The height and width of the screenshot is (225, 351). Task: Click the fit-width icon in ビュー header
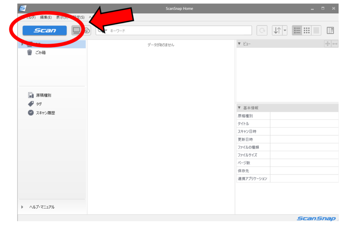[335, 44]
